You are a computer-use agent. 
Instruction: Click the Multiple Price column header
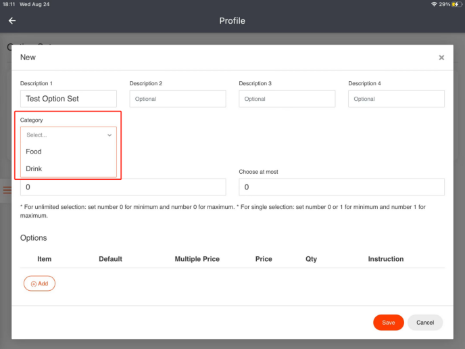coord(197,259)
